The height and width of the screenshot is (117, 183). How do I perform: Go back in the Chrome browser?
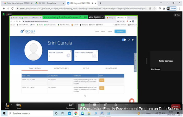[4, 9]
